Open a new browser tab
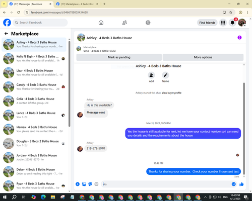The height and width of the screenshot is (201, 252). click(104, 4)
